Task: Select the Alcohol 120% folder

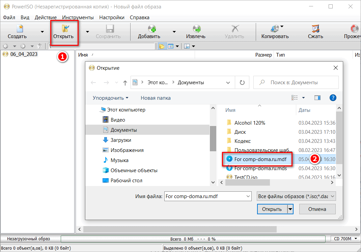Action: point(250,123)
